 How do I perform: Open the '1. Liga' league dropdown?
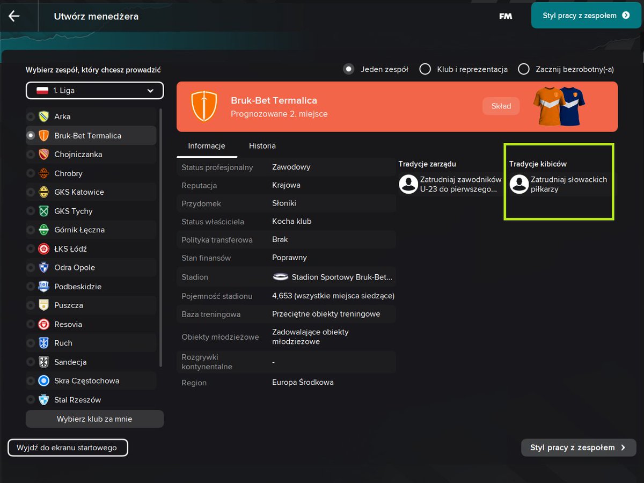(x=94, y=90)
